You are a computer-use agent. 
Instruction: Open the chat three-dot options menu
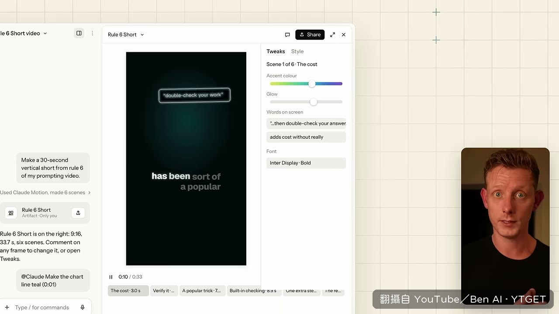[92, 33]
